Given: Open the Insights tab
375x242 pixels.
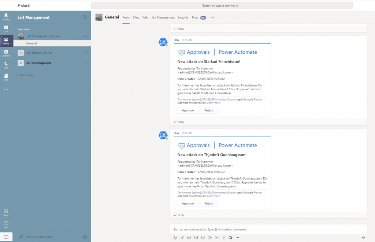Looking at the screenshot, I should point(183,18).
